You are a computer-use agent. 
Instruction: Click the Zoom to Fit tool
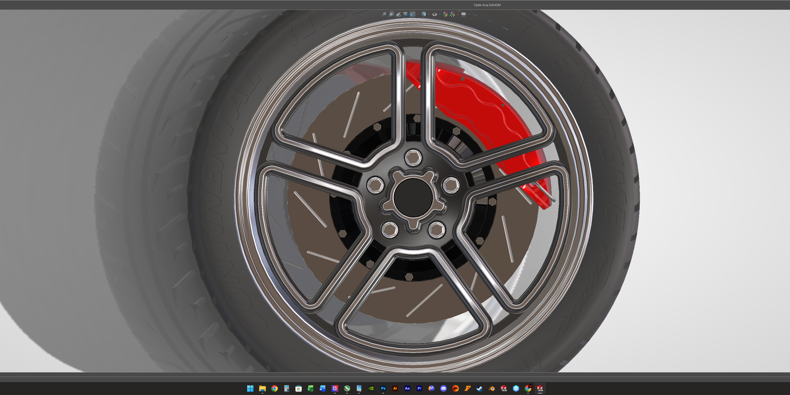pyautogui.click(x=384, y=14)
